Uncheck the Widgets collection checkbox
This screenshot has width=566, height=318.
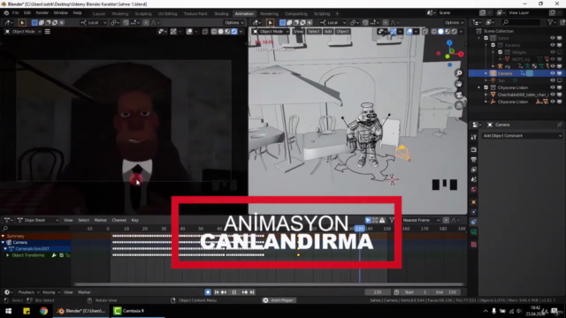click(500, 52)
